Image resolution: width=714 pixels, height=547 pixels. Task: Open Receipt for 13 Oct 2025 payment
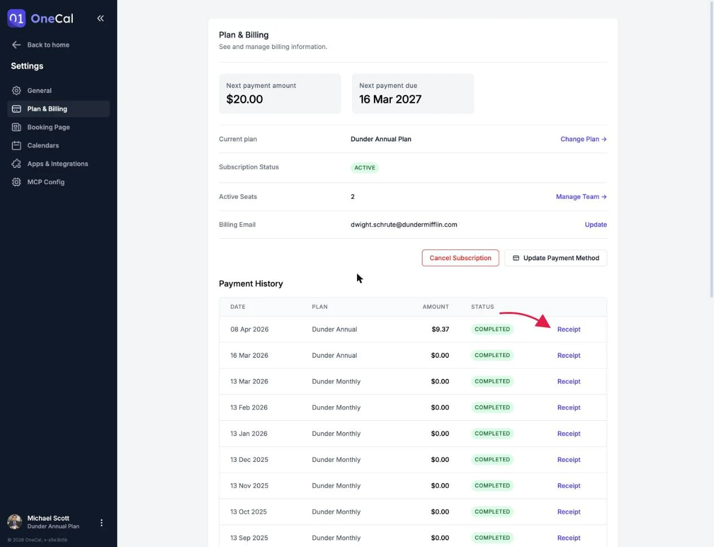pos(568,512)
